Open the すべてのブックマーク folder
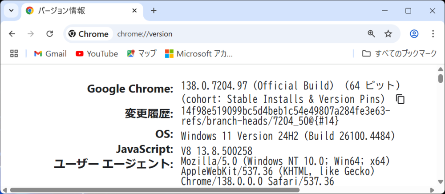445x194 pixels. tap(399, 53)
